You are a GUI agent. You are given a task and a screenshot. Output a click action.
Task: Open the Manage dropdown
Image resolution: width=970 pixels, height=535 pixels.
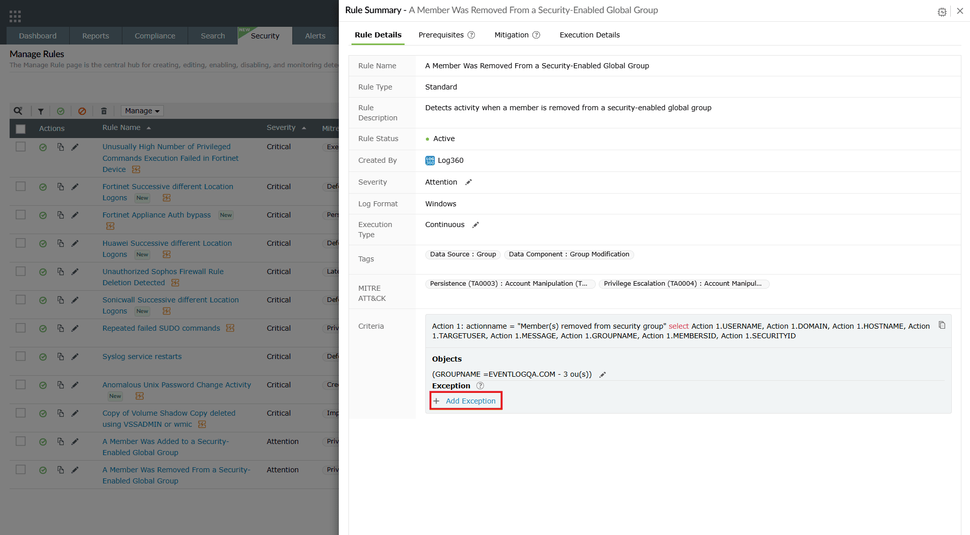142,111
